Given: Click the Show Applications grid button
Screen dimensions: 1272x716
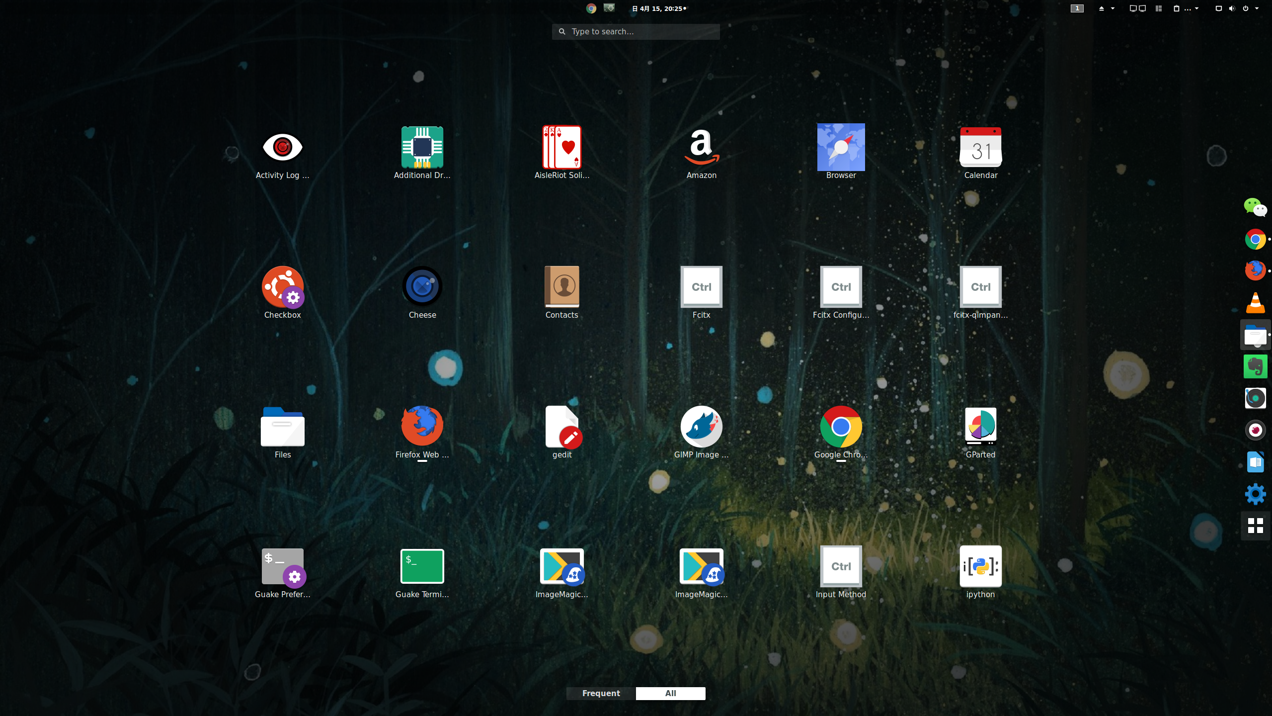Looking at the screenshot, I should click(x=1255, y=526).
